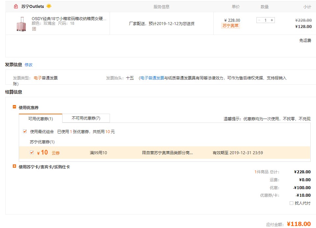Click the 优惠 -¥100.00 value
The height and width of the screenshot is (228, 316).
(x=302, y=188)
